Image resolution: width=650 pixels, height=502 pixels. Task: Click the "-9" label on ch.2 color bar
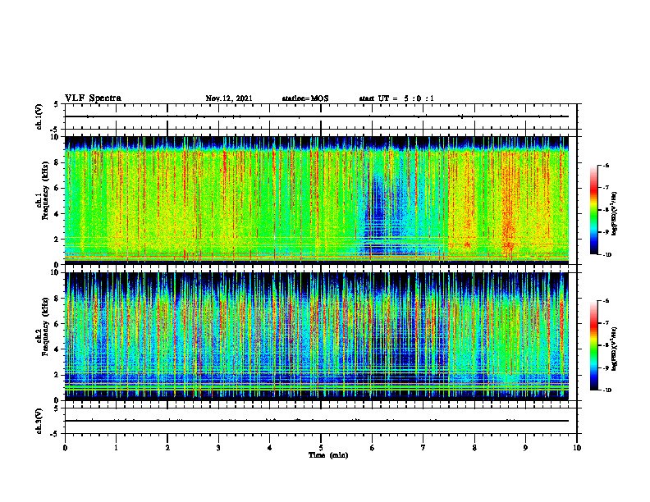pyautogui.click(x=606, y=367)
